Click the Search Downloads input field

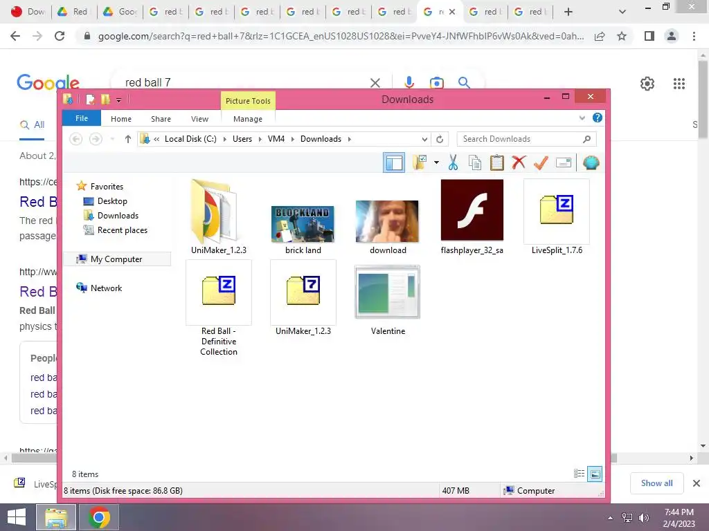(520, 139)
